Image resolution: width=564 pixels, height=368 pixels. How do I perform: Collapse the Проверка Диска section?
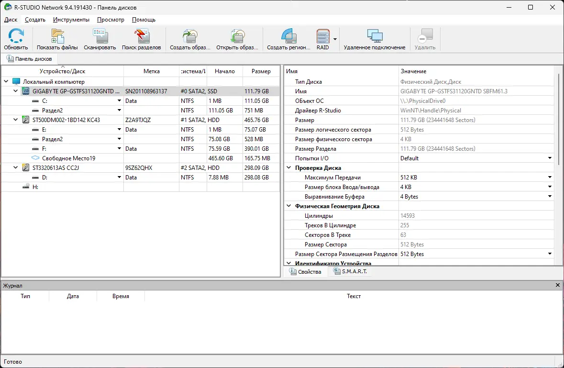[289, 167]
